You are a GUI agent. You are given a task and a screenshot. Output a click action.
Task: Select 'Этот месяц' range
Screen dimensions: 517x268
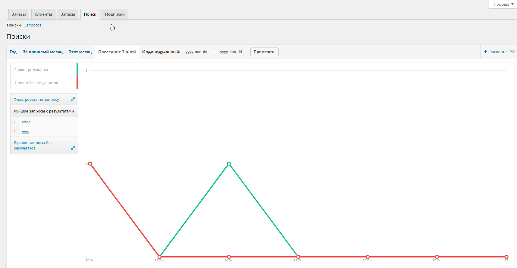[x=80, y=52]
